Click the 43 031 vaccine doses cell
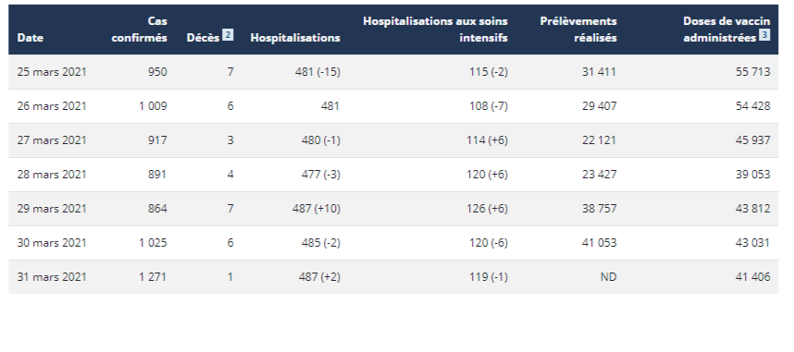794x352 pixels. pyautogui.click(x=753, y=243)
